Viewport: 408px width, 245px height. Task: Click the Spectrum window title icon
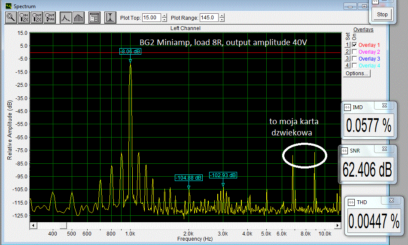click(x=9, y=6)
